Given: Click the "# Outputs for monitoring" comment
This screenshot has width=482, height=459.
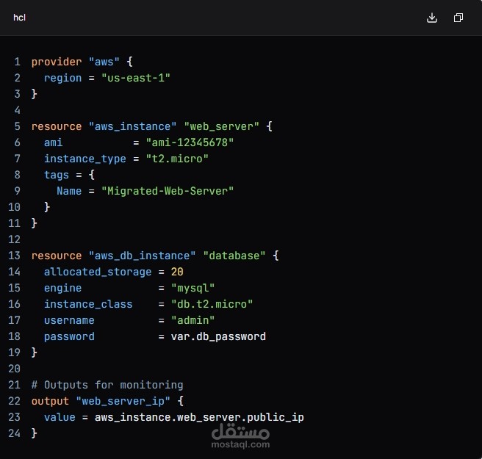Looking at the screenshot, I should click(107, 385).
